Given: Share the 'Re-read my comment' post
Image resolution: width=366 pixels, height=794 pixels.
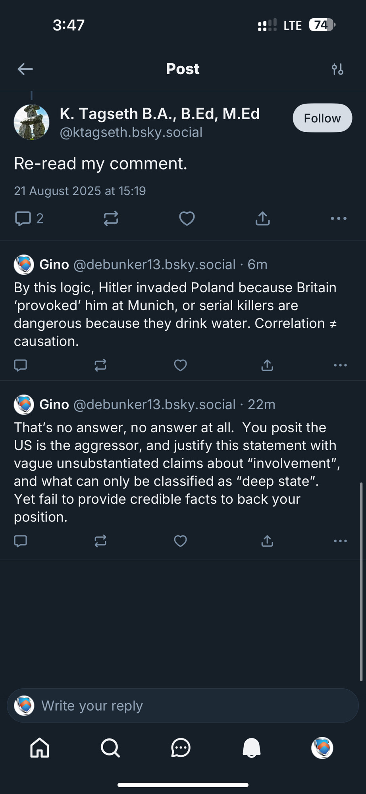Looking at the screenshot, I should click(263, 218).
